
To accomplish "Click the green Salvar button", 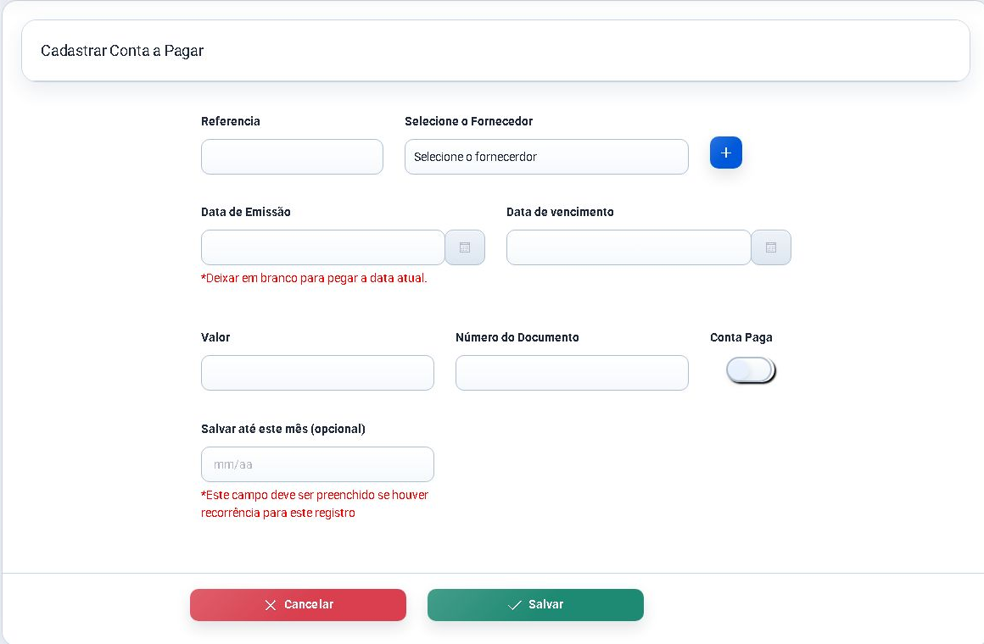I will click(535, 604).
